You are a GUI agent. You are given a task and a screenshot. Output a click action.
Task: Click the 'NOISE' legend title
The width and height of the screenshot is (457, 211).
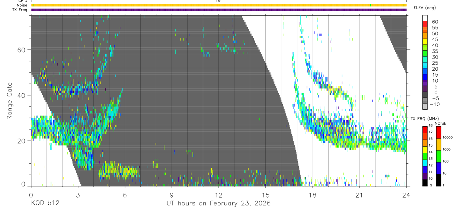click(x=440, y=123)
